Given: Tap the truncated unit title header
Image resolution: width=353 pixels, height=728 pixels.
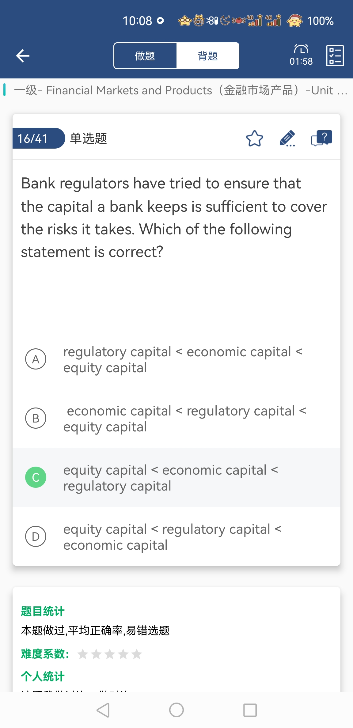Looking at the screenshot, I should pyautogui.click(x=181, y=90).
